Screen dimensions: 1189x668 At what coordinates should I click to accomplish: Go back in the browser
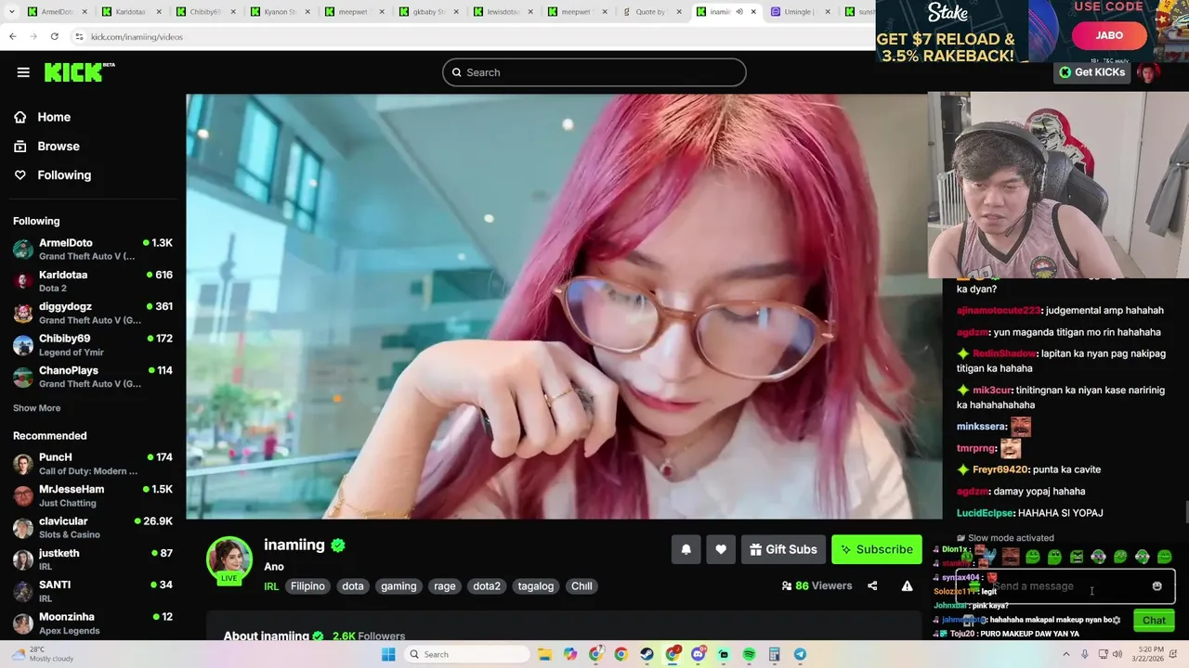(x=12, y=36)
